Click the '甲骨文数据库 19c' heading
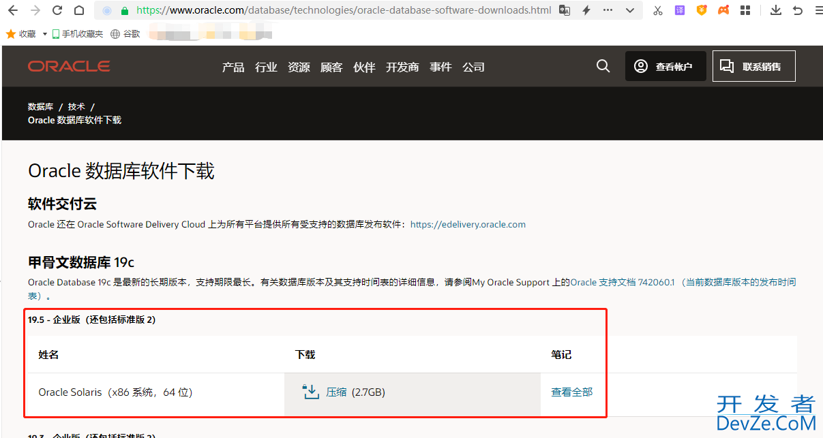The height and width of the screenshot is (438, 823). tap(81, 262)
